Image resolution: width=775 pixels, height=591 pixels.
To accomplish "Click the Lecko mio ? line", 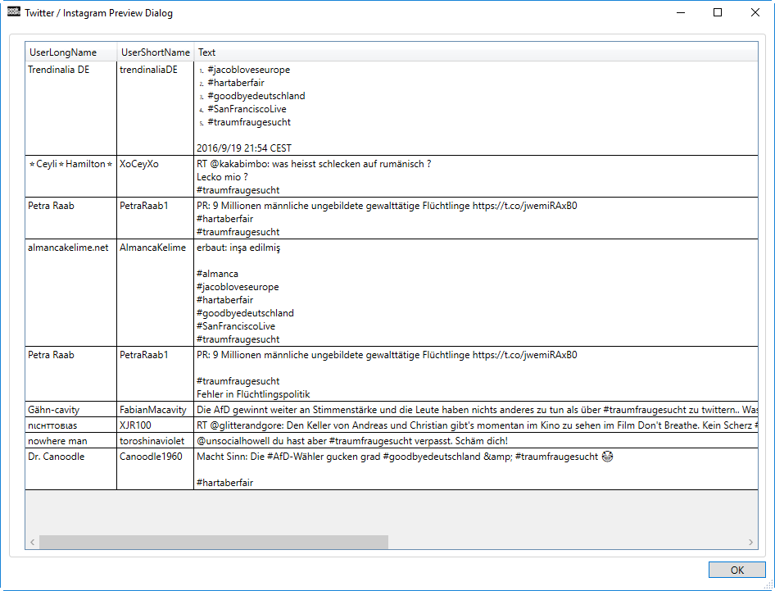I will click(222, 176).
